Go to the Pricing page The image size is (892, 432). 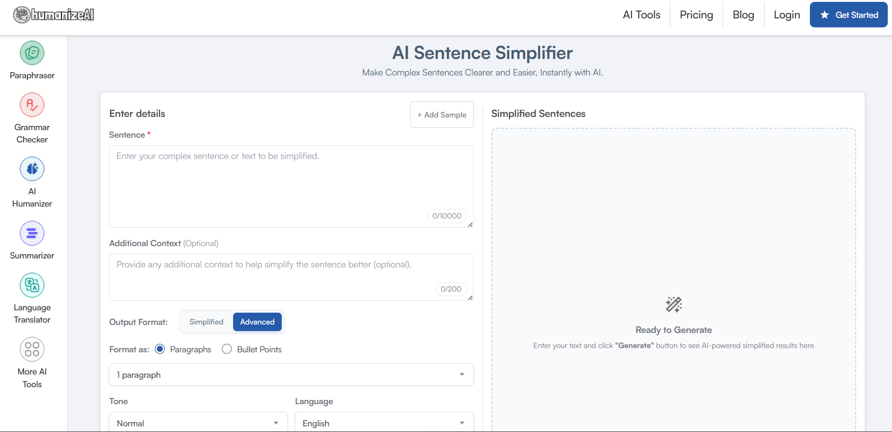click(696, 15)
